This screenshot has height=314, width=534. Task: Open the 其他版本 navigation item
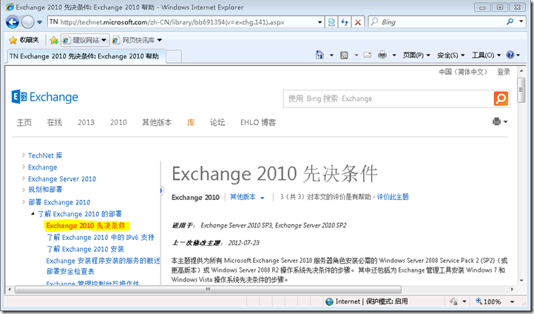157,122
